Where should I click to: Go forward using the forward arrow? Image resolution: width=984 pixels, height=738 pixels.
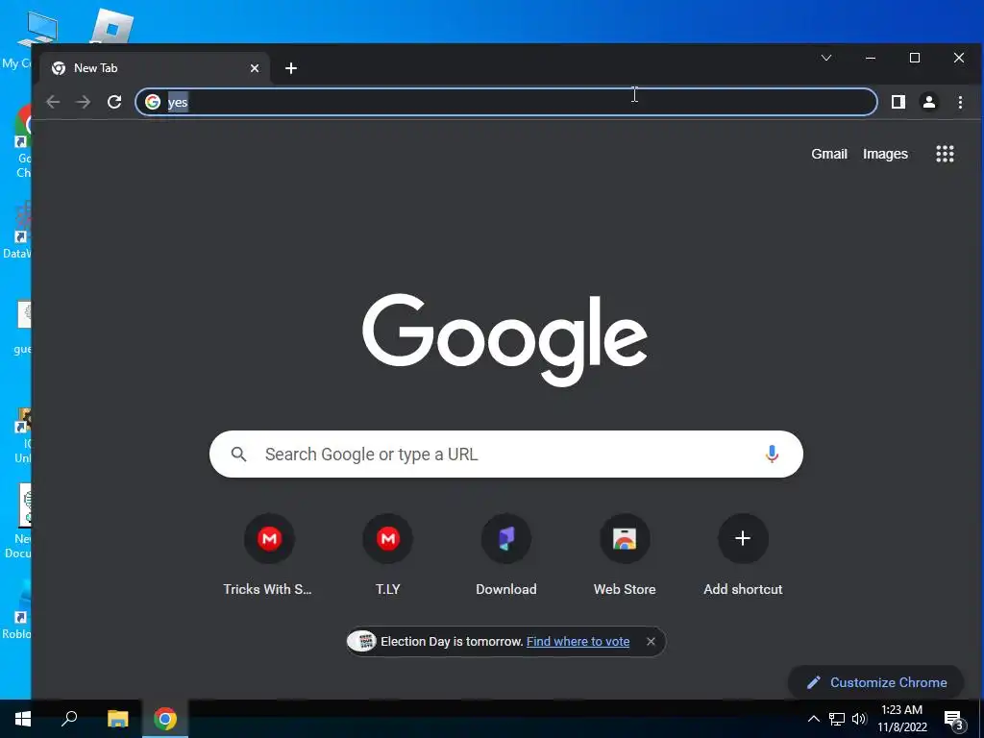point(84,102)
